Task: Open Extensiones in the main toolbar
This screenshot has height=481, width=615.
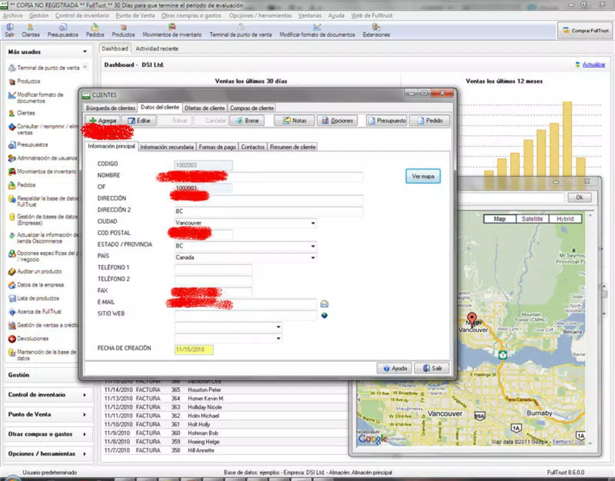Action: 376,31
